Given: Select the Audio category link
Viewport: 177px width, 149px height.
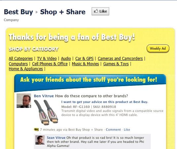Looking at the screenshot, I should tap(66, 59).
